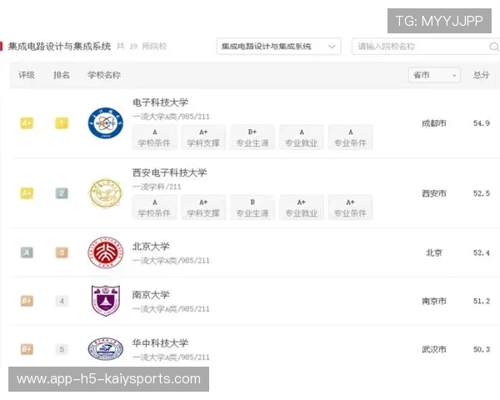
Task: Click the www.app-h5-kaiysports.com banner
Action: 109,379
